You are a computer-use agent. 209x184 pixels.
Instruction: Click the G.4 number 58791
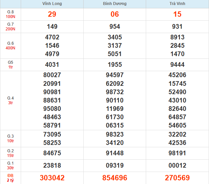point(52,126)
